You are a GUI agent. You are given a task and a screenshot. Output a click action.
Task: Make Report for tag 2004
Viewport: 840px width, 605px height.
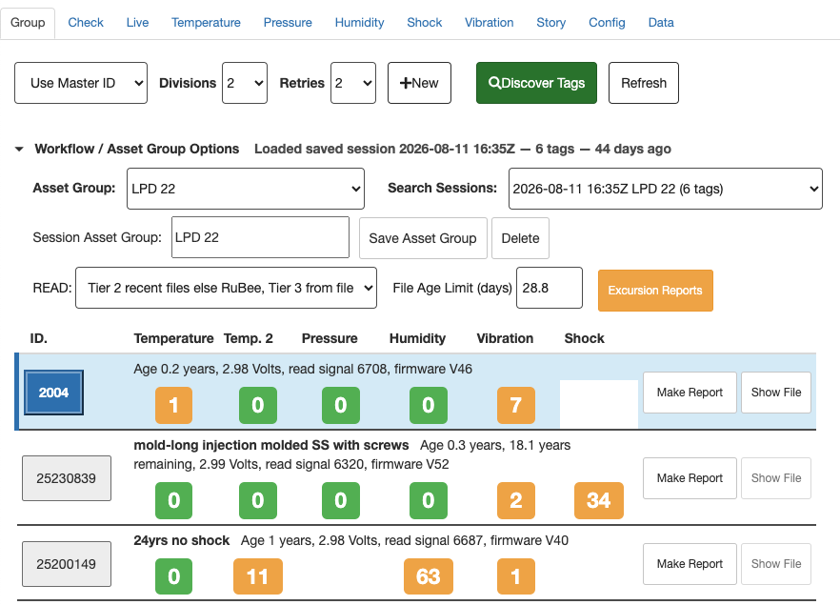[x=690, y=393]
